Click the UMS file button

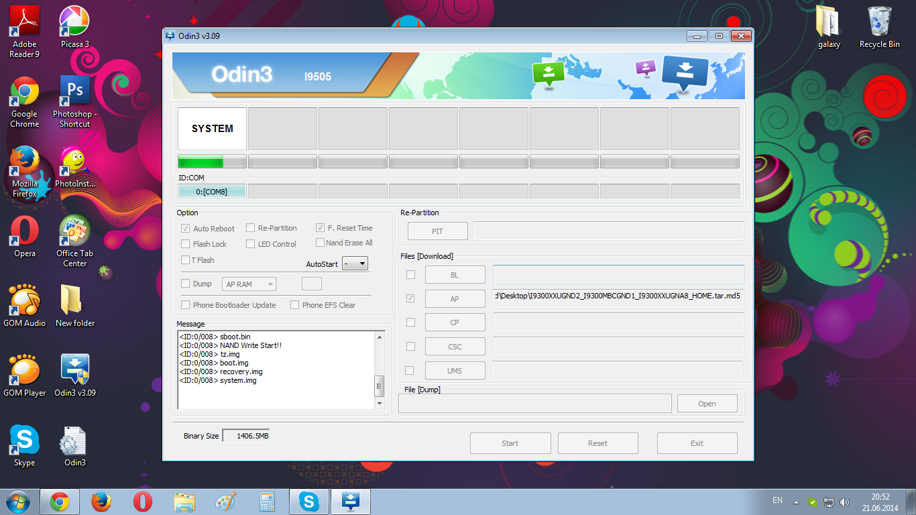click(x=455, y=371)
